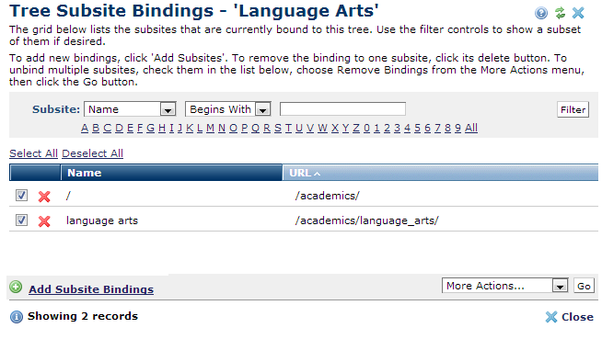Uncheck the '/' subsite checkbox
Viewport: 602px width, 339px height.
21,196
